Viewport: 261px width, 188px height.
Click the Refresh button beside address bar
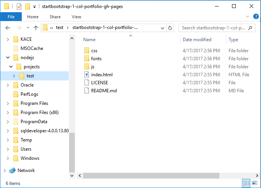170,28
